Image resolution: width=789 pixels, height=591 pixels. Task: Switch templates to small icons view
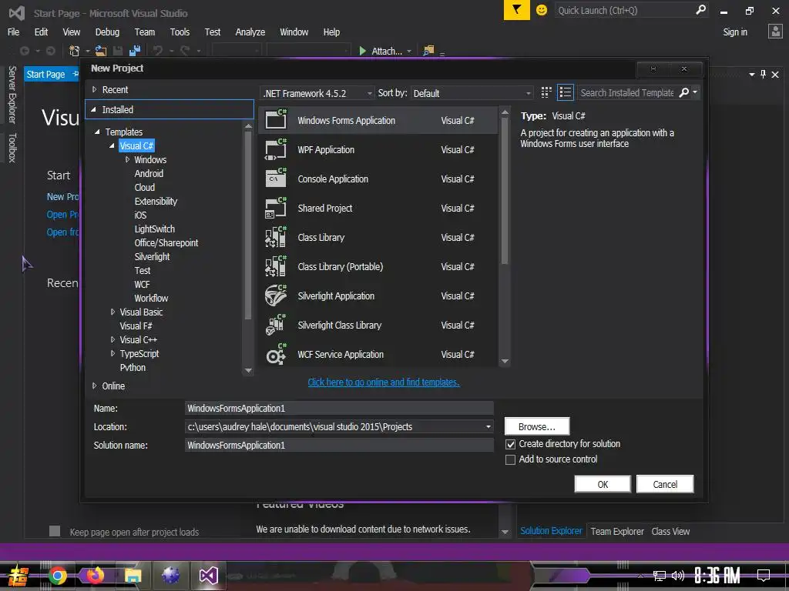[546, 92]
